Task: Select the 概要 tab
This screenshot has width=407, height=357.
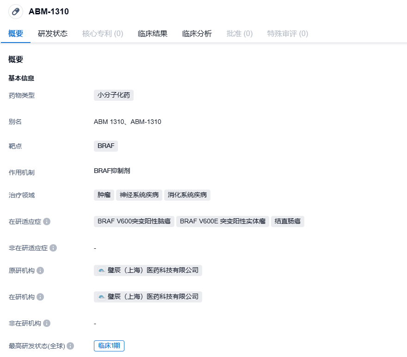Action: coord(16,34)
